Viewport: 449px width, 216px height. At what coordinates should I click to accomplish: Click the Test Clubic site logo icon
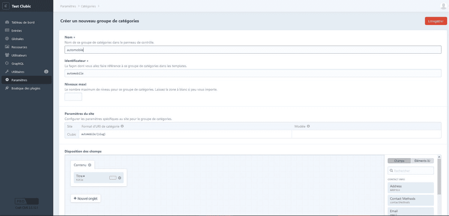point(6,6)
